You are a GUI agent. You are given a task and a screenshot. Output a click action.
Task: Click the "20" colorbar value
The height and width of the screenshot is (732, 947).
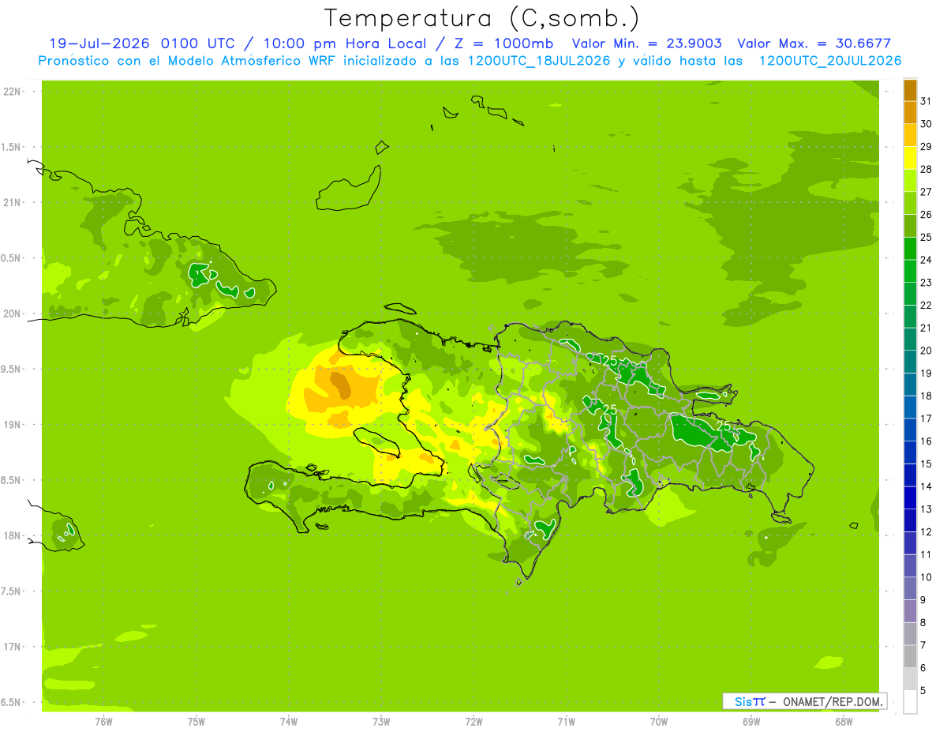point(926,351)
